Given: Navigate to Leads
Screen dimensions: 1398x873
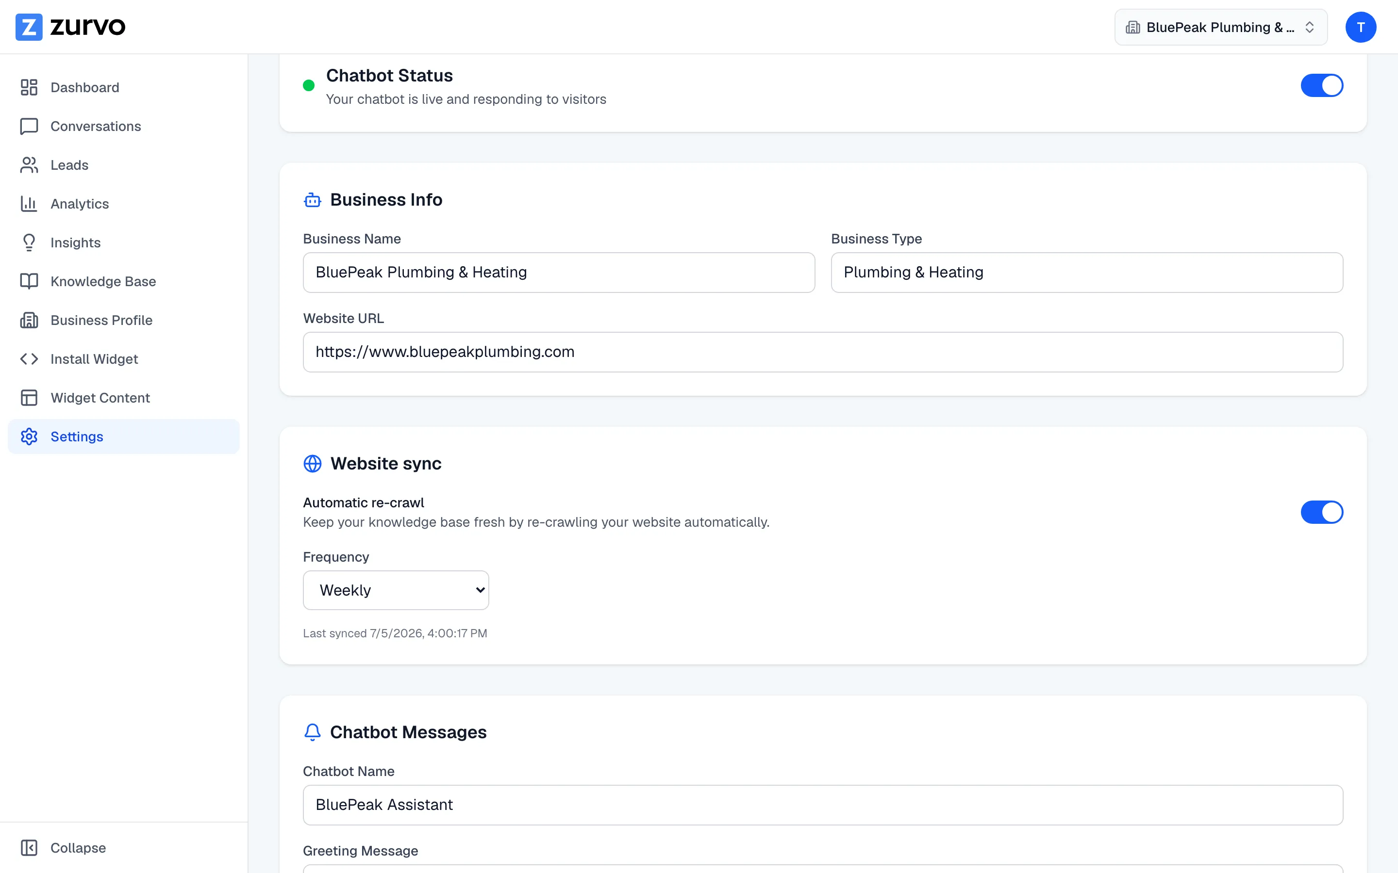Looking at the screenshot, I should 124,164.
